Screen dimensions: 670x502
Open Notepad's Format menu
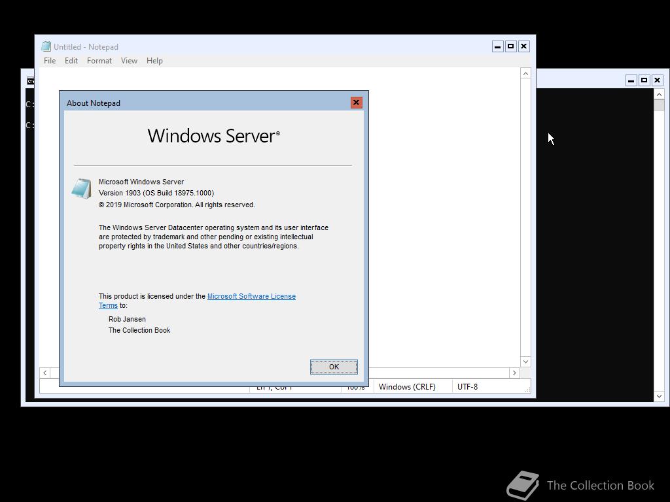pos(99,61)
